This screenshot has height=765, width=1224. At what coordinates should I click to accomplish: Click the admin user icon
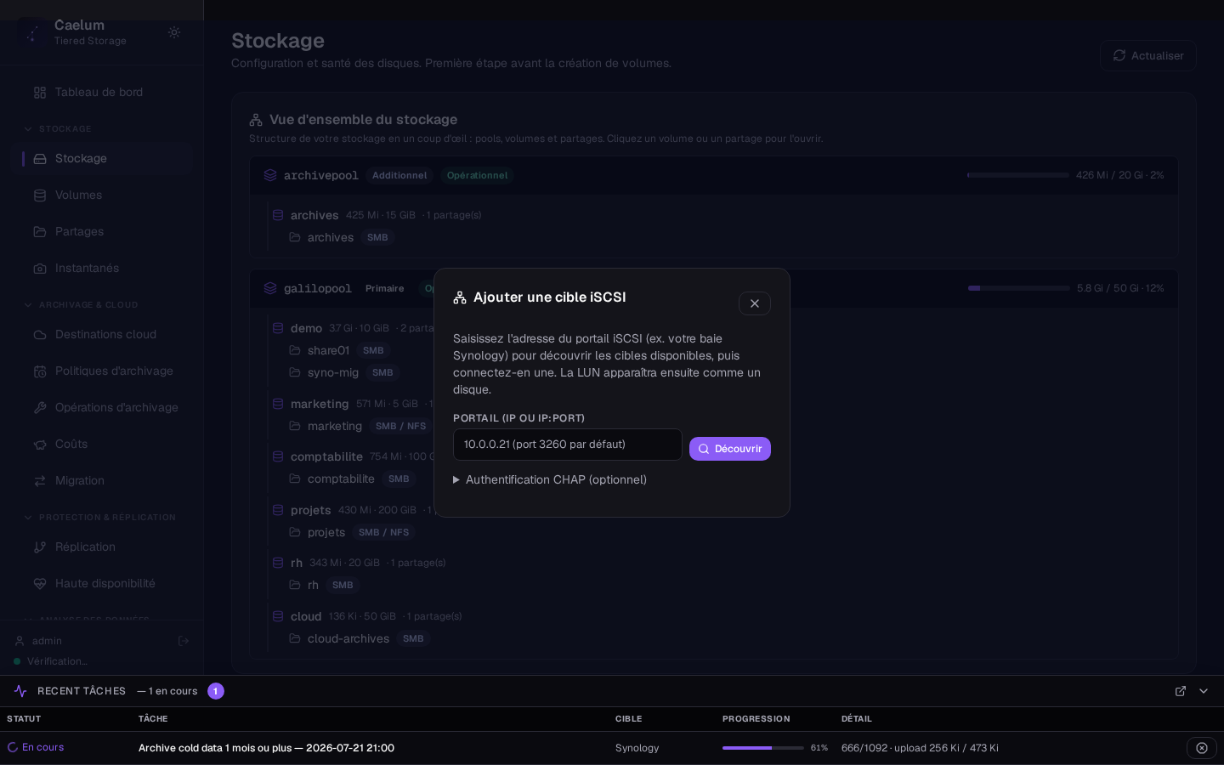pyautogui.click(x=20, y=641)
